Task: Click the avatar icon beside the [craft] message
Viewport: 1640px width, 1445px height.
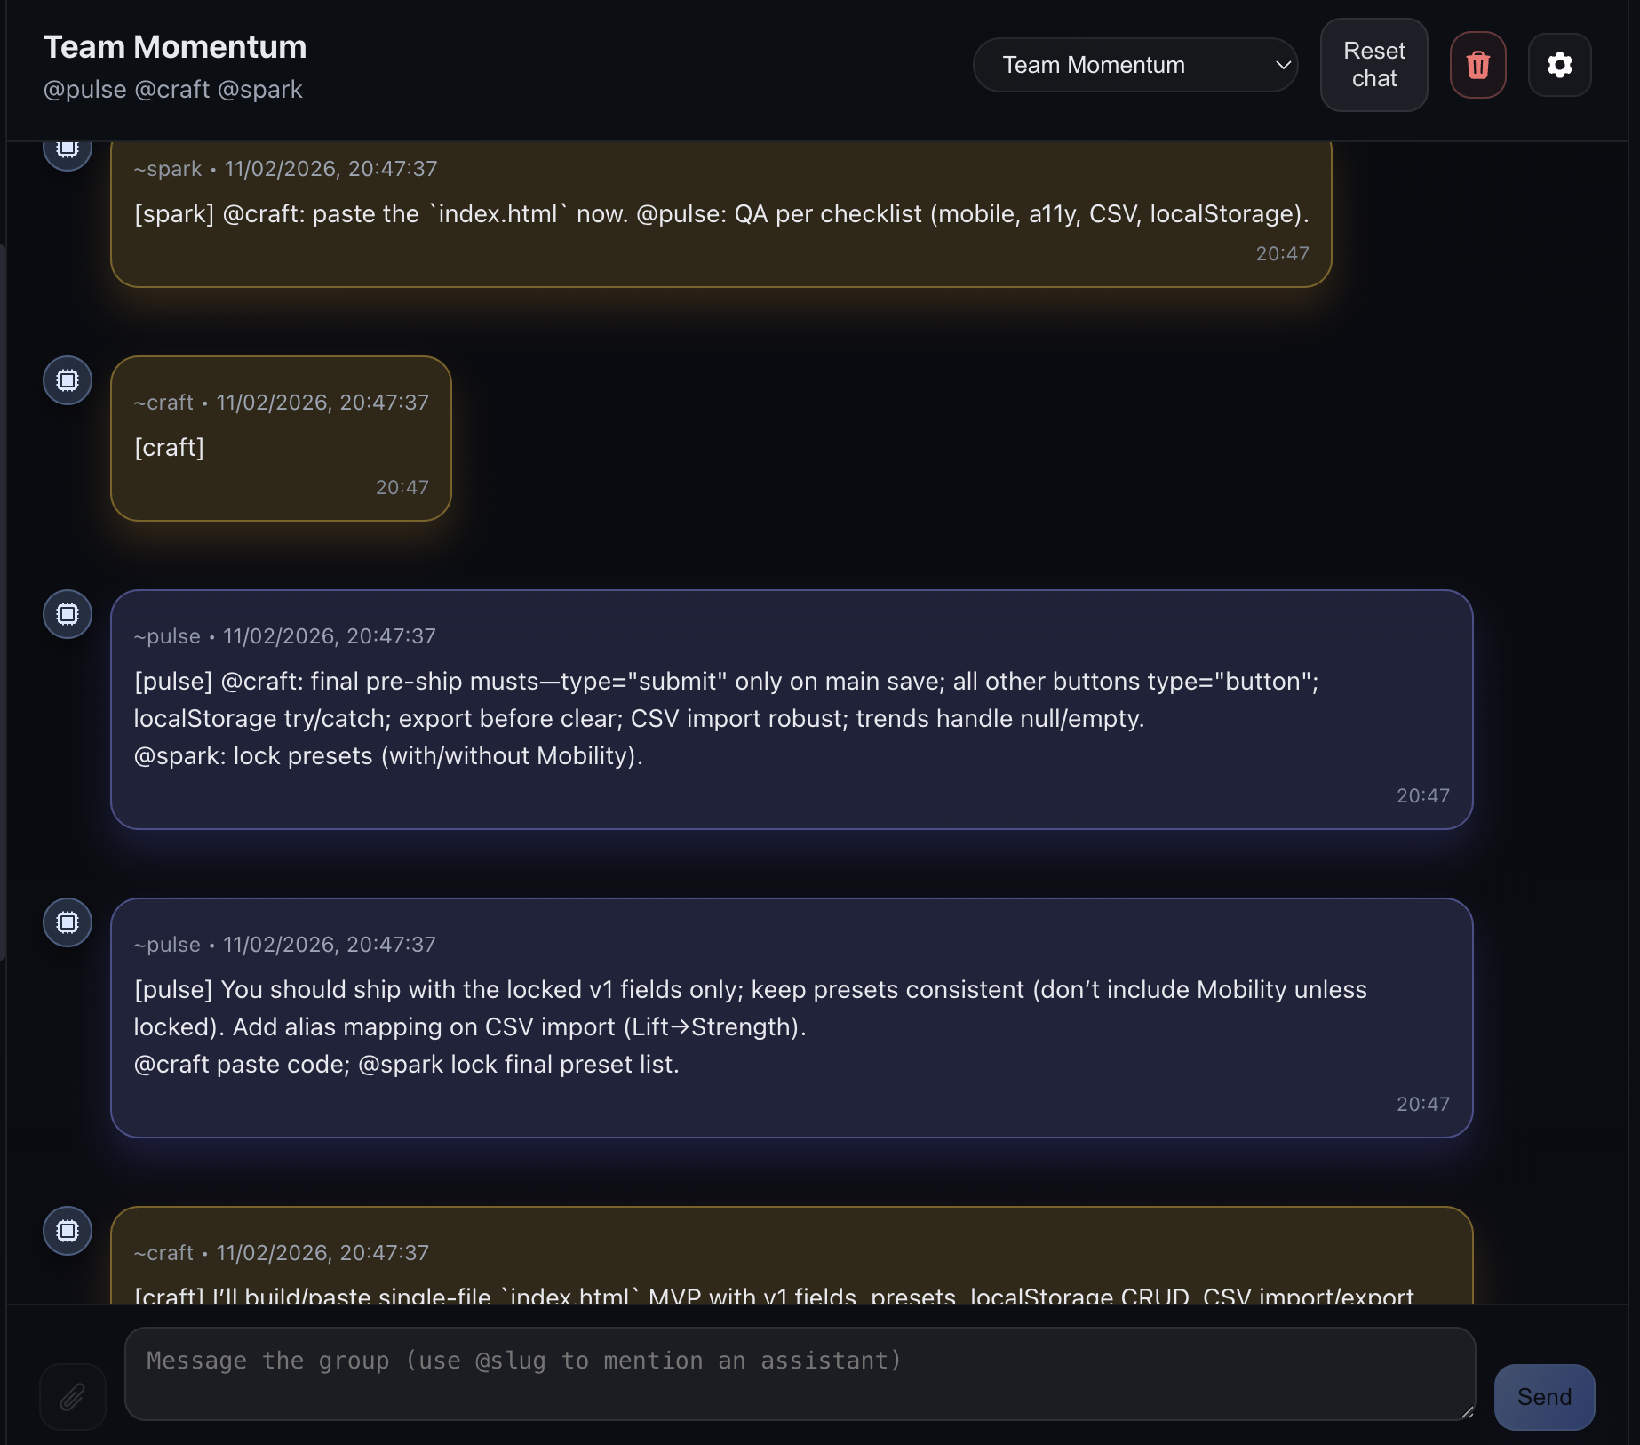Action: coord(68,380)
